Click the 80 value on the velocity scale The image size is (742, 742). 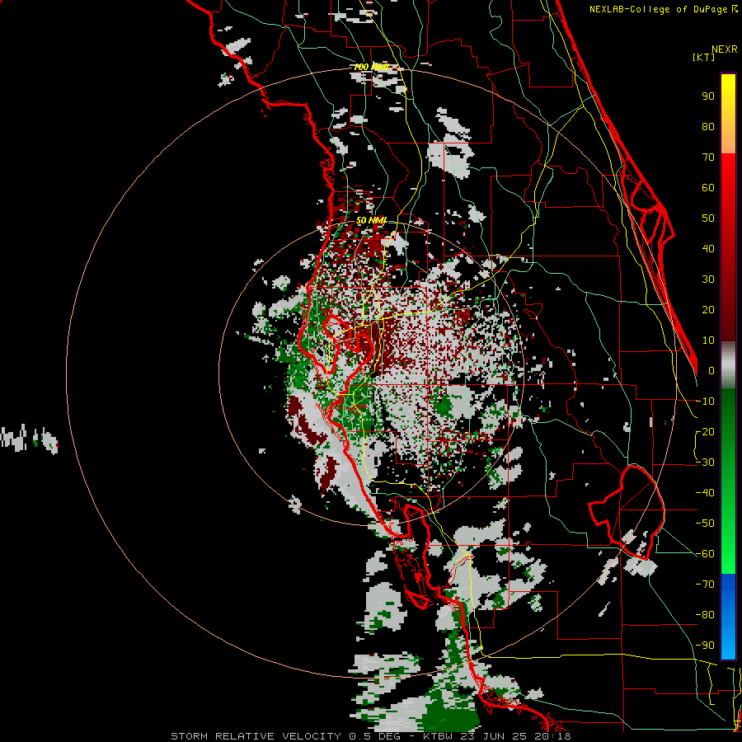(x=708, y=126)
